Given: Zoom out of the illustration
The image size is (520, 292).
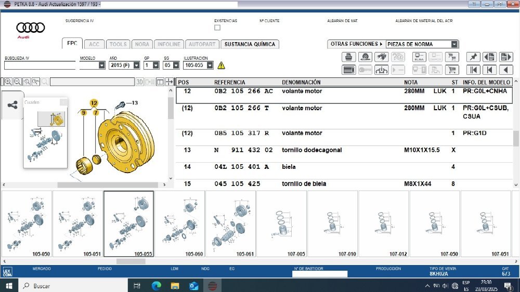Looking at the screenshot, I should coord(17,82).
